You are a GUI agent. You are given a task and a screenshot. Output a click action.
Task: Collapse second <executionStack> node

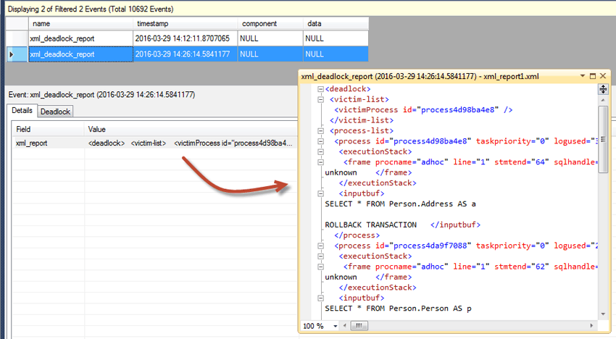[320, 256]
